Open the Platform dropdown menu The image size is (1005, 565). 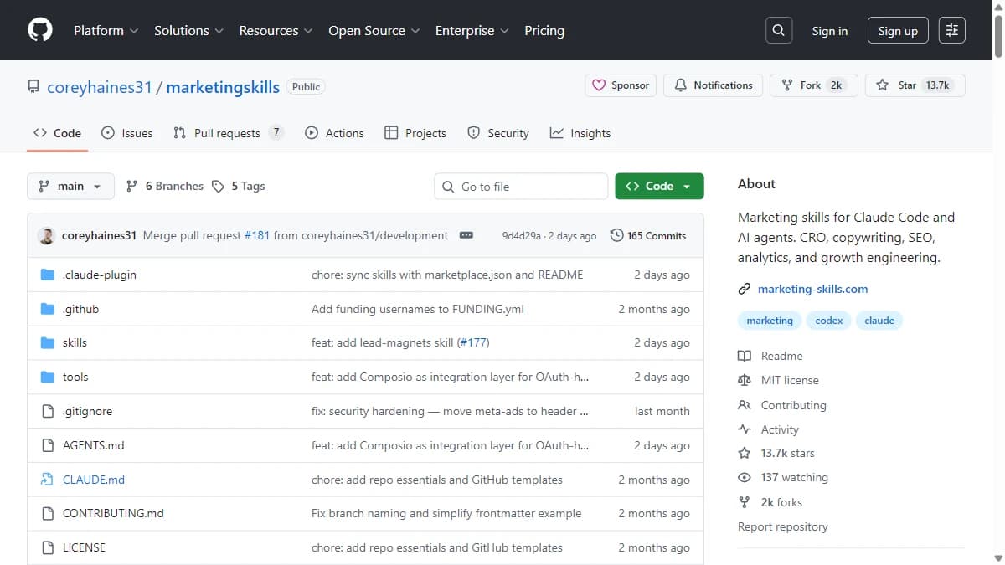click(x=106, y=30)
